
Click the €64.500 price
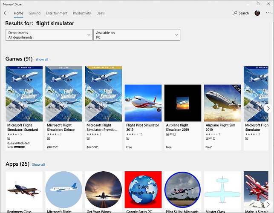pos(92,147)
